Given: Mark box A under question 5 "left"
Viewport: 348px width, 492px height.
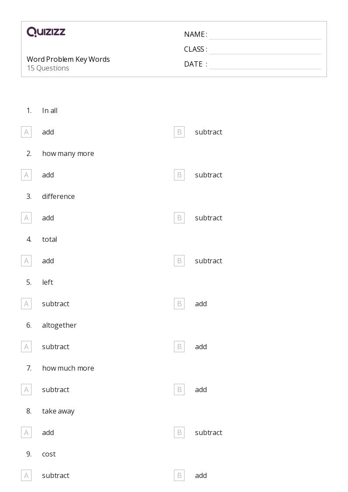Looking at the screenshot, I should 26,304.
